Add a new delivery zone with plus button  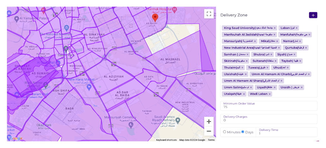pos(313,15)
